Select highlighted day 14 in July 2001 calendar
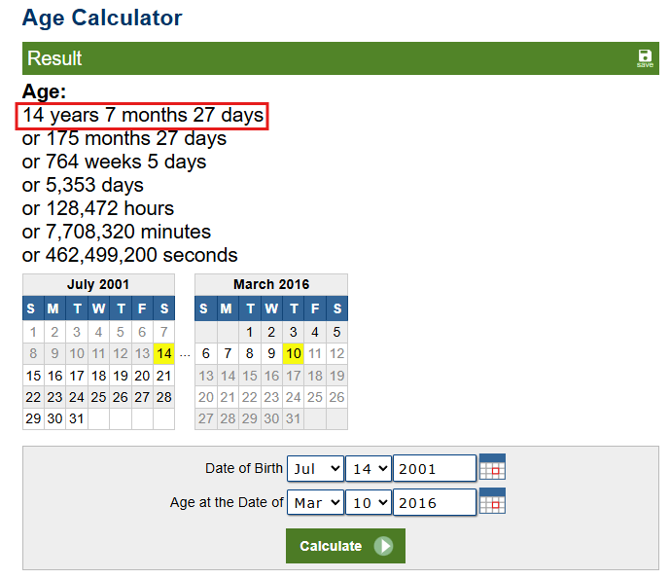Viewport: 670px width, 579px height. pos(163,353)
